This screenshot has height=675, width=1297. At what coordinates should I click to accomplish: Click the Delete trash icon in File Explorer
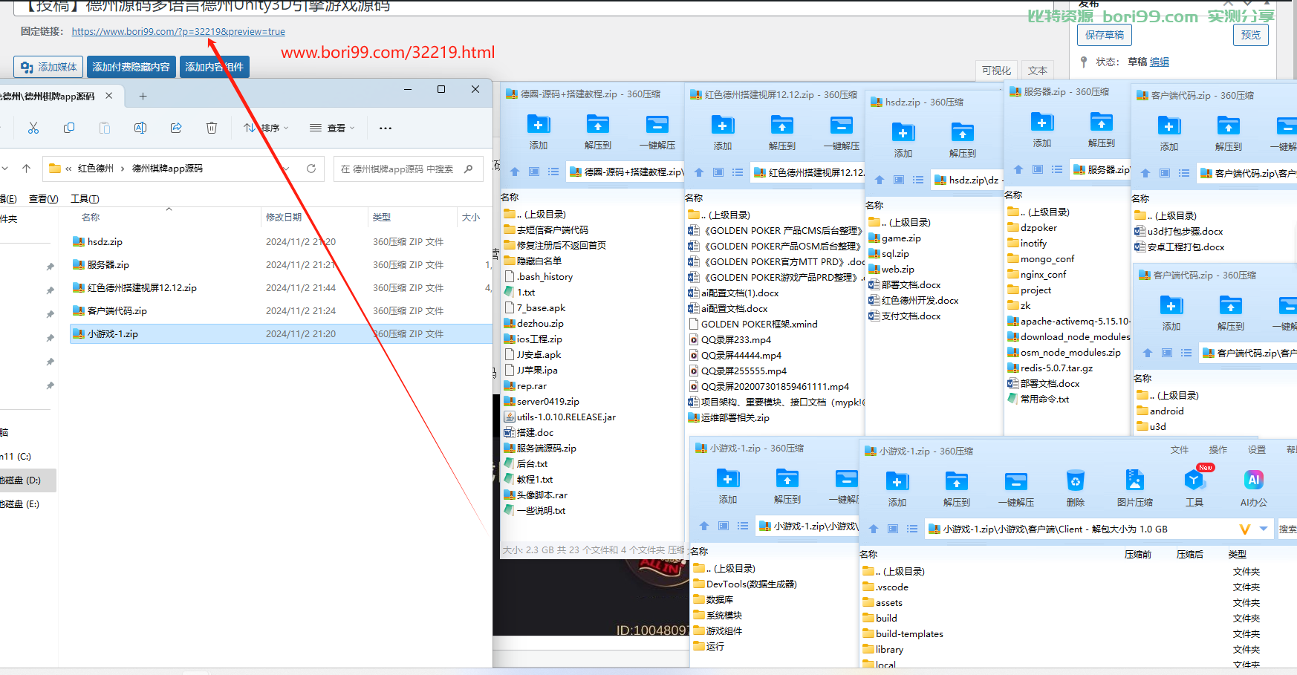[212, 128]
